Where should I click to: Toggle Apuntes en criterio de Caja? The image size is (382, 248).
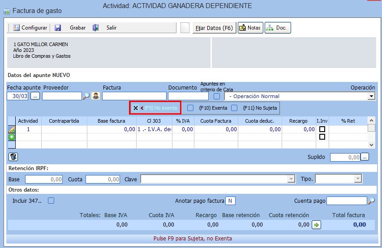pos(217,96)
